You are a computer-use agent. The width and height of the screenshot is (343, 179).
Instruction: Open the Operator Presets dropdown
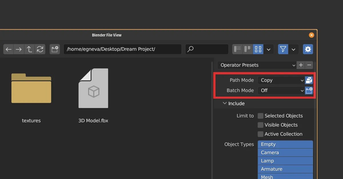pyautogui.click(x=256, y=65)
